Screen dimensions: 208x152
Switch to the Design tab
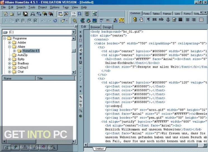coord(107,27)
